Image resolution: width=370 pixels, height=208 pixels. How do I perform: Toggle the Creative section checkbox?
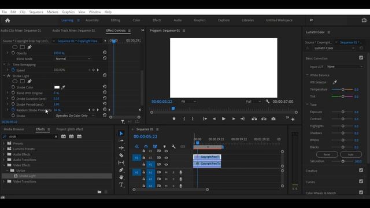361,170
